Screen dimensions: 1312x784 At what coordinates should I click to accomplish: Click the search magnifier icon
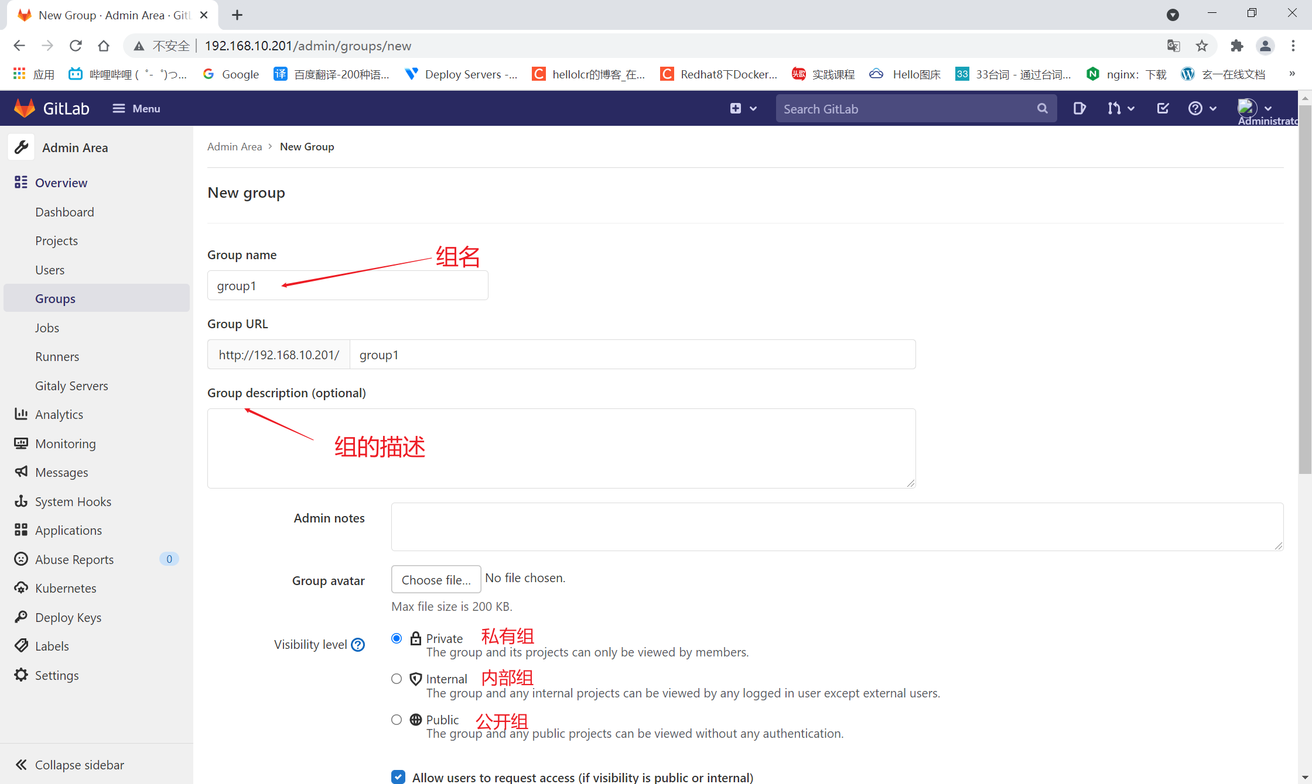tap(1042, 108)
